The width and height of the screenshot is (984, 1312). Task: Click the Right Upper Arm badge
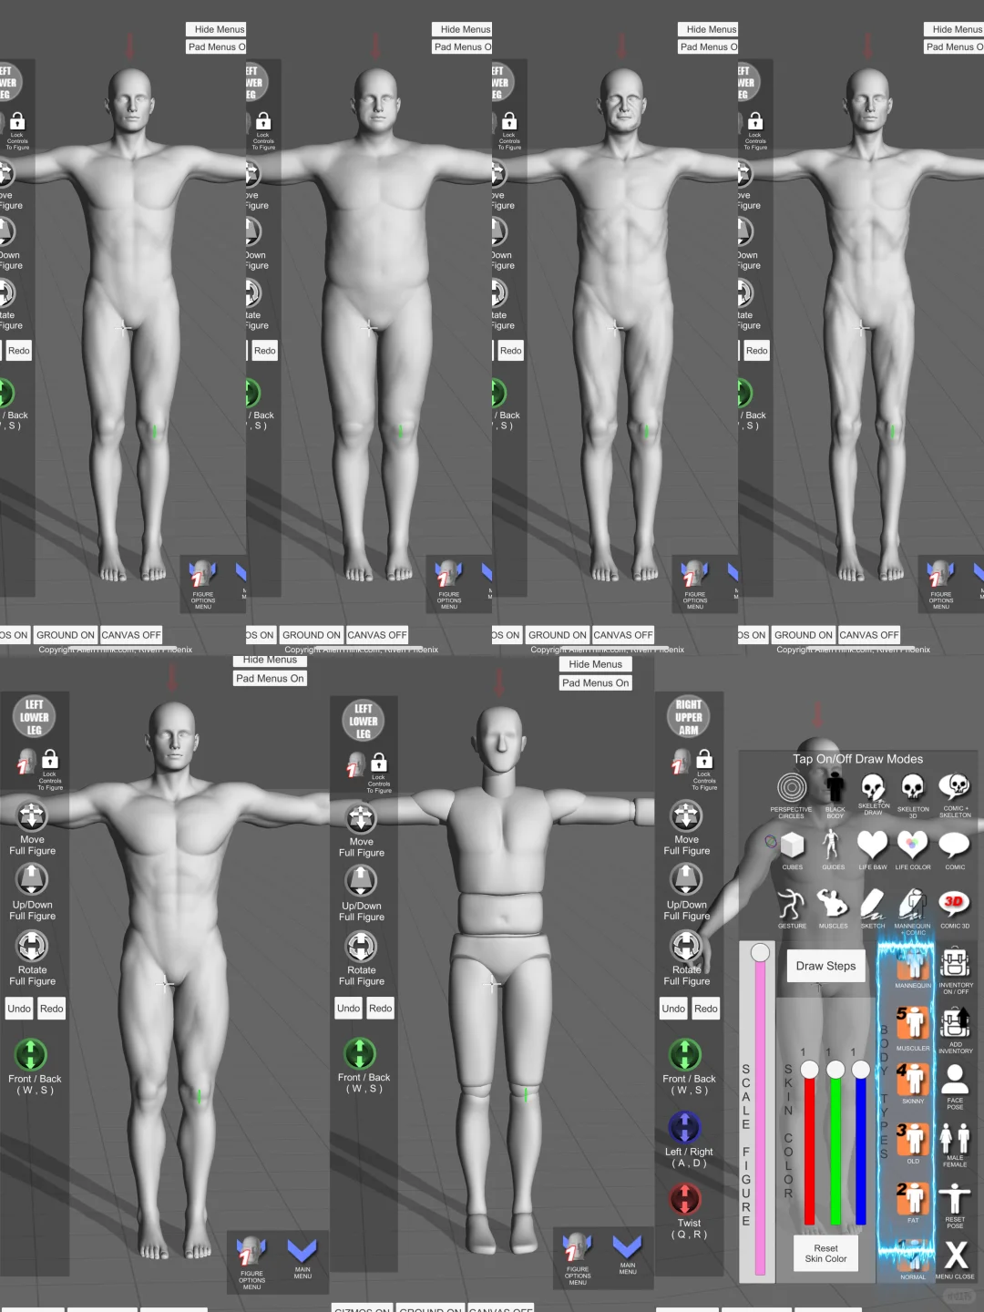(x=689, y=717)
